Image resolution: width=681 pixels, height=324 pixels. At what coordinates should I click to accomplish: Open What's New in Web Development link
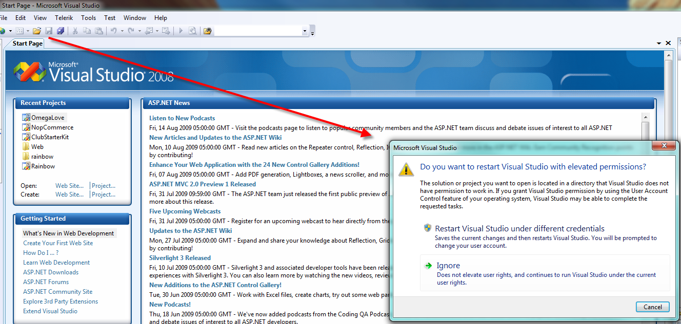coord(69,233)
